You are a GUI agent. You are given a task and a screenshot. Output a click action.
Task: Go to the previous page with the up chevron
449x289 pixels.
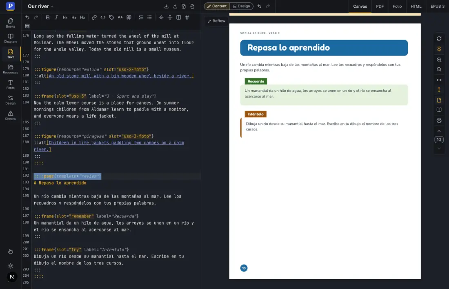pyautogui.click(x=439, y=131)
